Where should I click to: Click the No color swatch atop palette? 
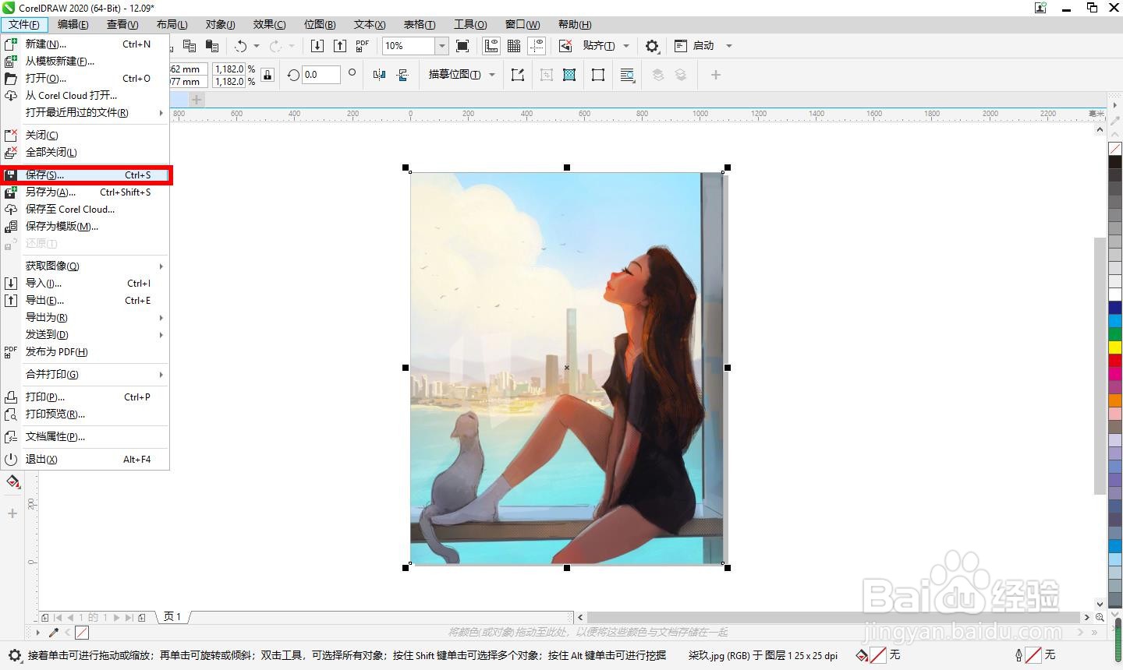1115,149
